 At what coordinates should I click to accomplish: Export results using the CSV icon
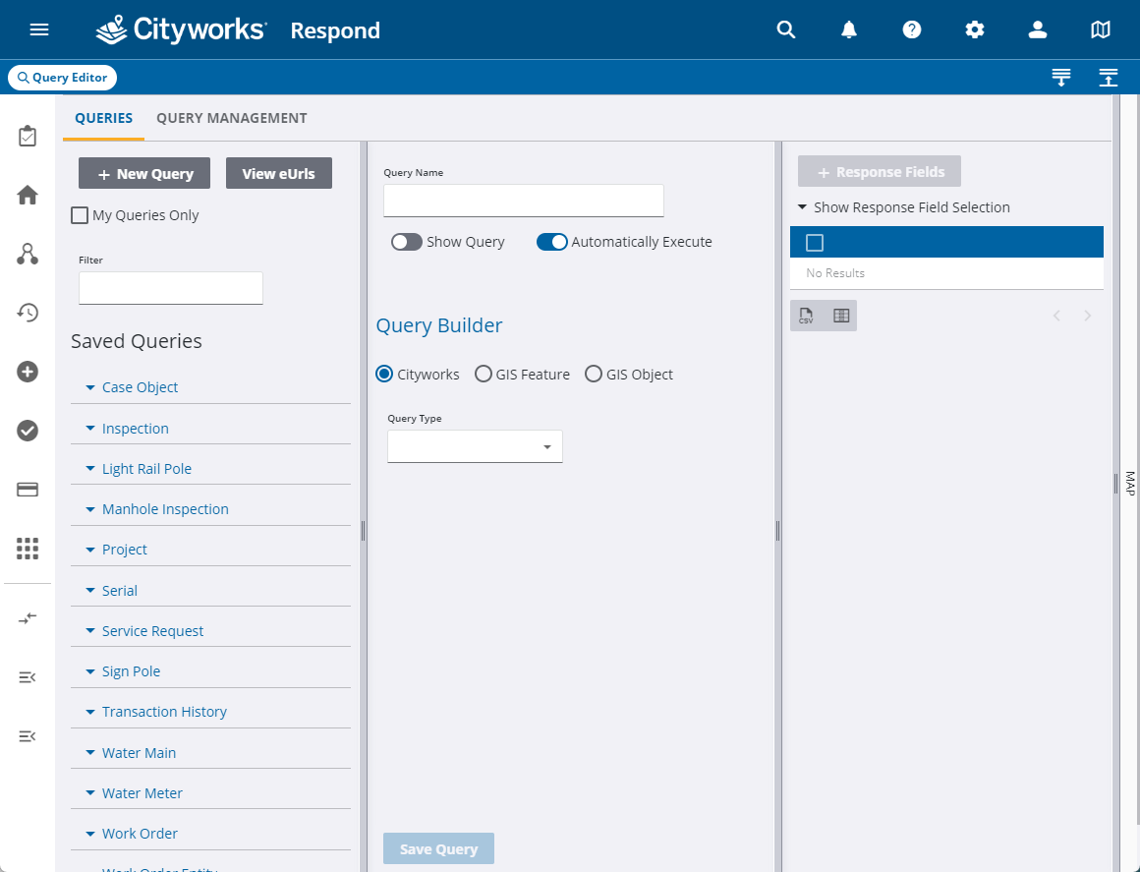(x=806, y=316)
